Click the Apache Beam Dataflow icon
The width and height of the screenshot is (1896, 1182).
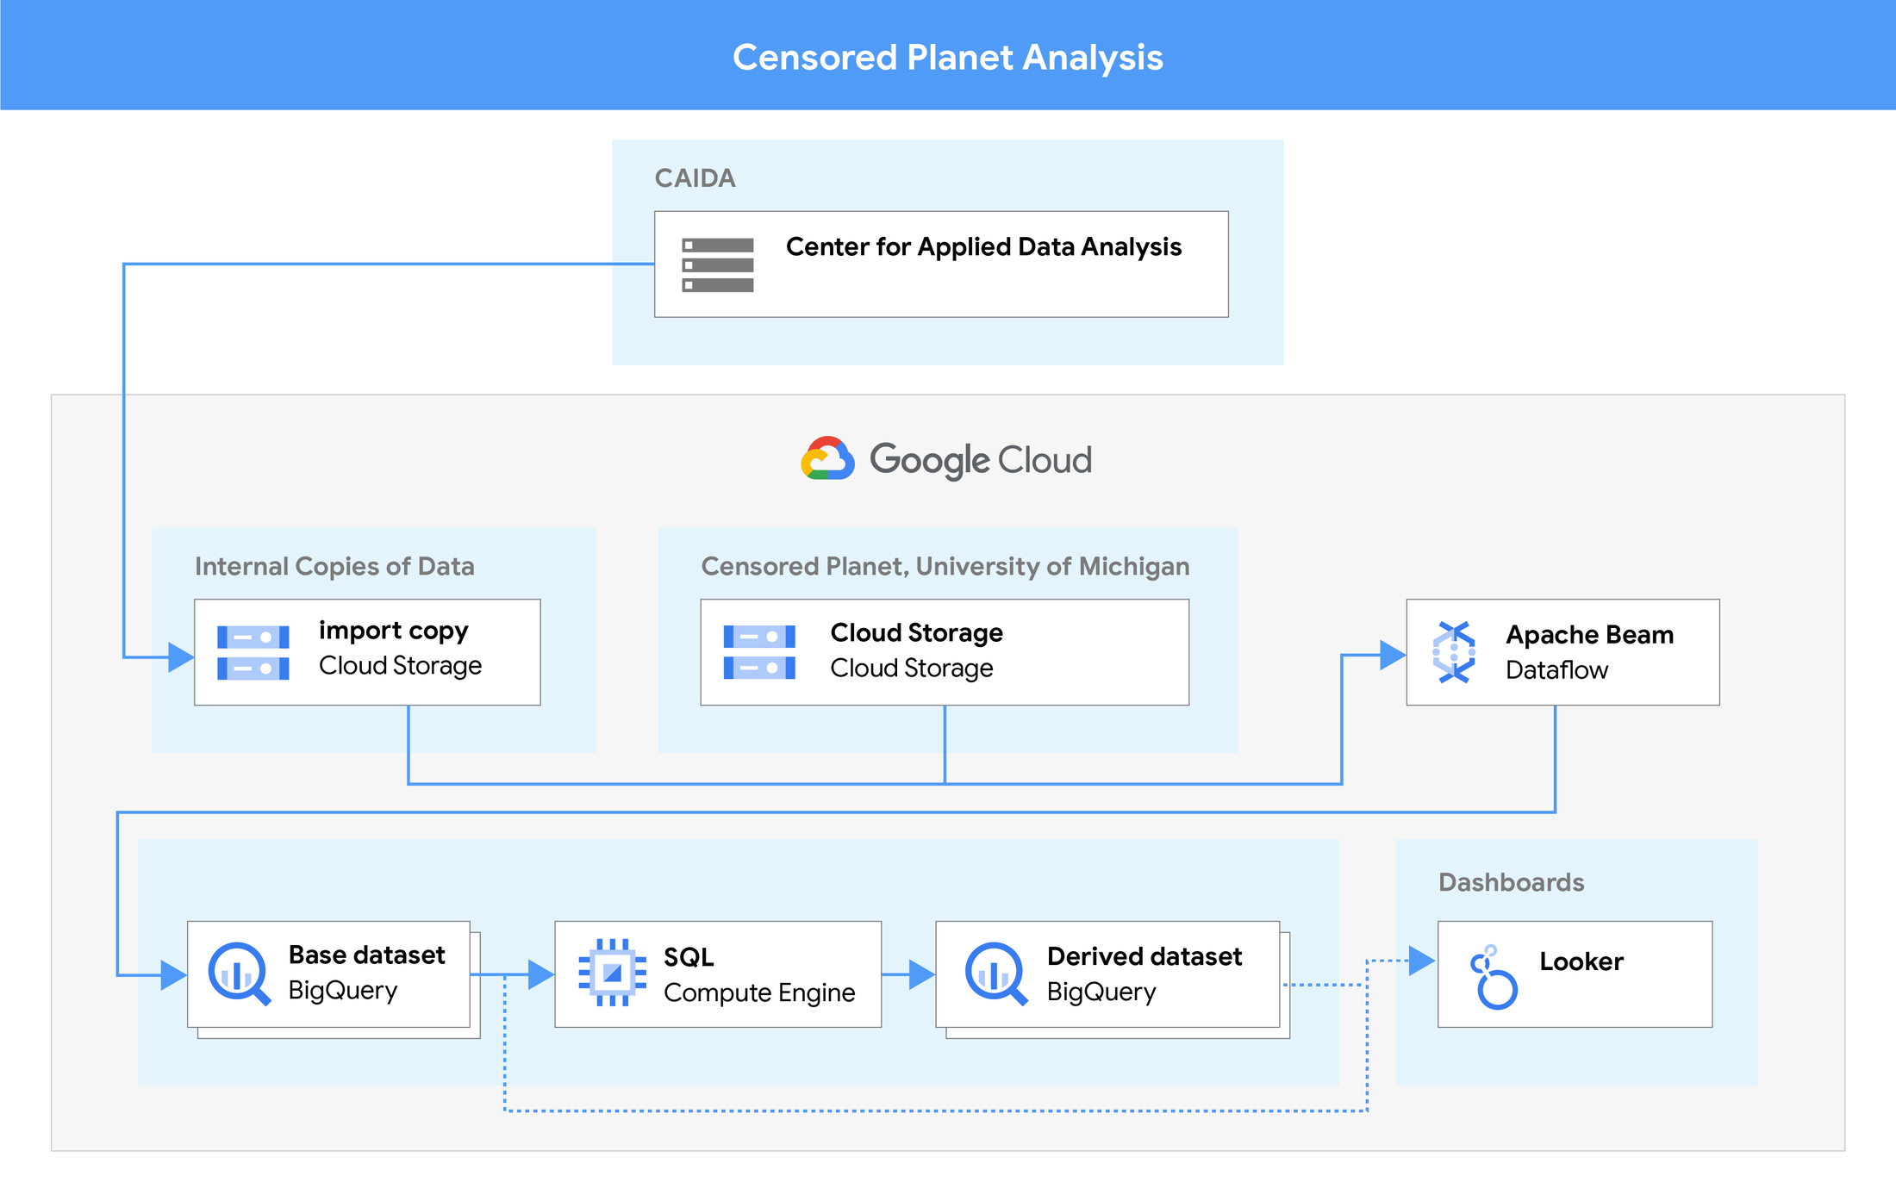(1454, 652)
